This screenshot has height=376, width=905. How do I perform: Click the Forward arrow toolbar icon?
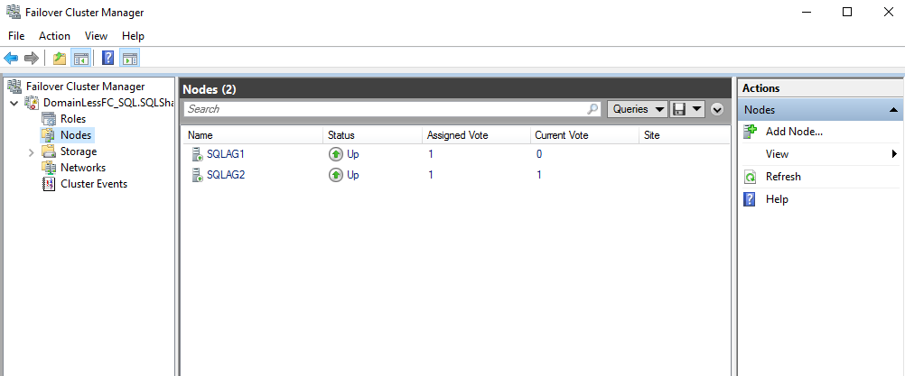coord(32,59)
